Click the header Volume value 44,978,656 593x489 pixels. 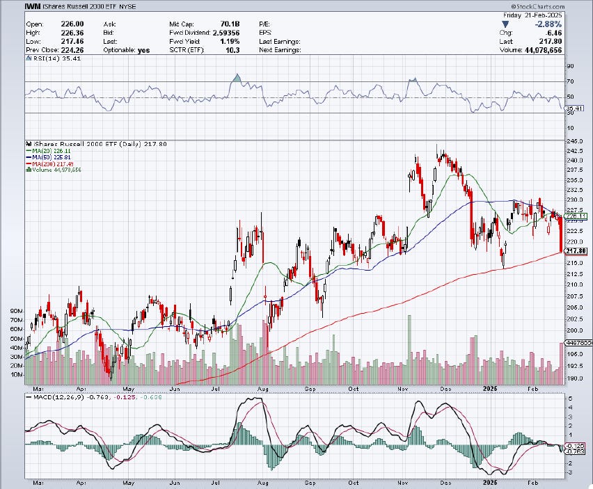pyautogui.click(x=544, y=50)
